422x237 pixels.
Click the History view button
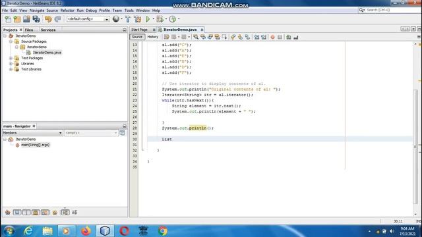coord(152,37)
